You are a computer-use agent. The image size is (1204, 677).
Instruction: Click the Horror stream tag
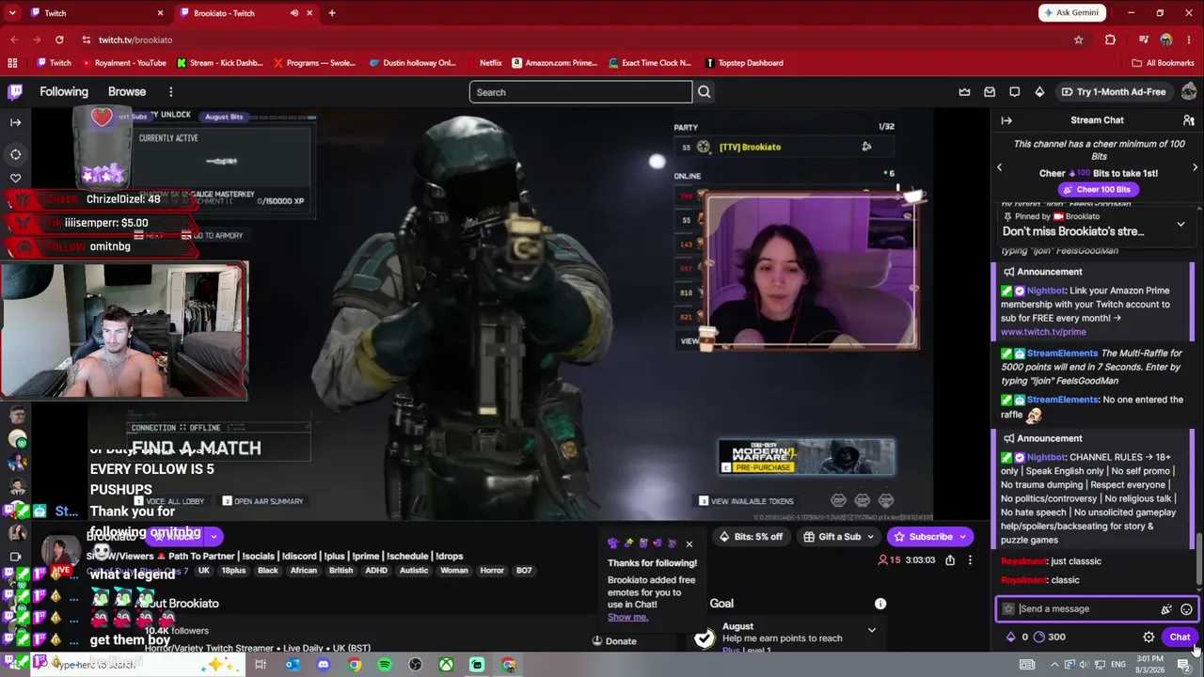click(x=492, y=571)
